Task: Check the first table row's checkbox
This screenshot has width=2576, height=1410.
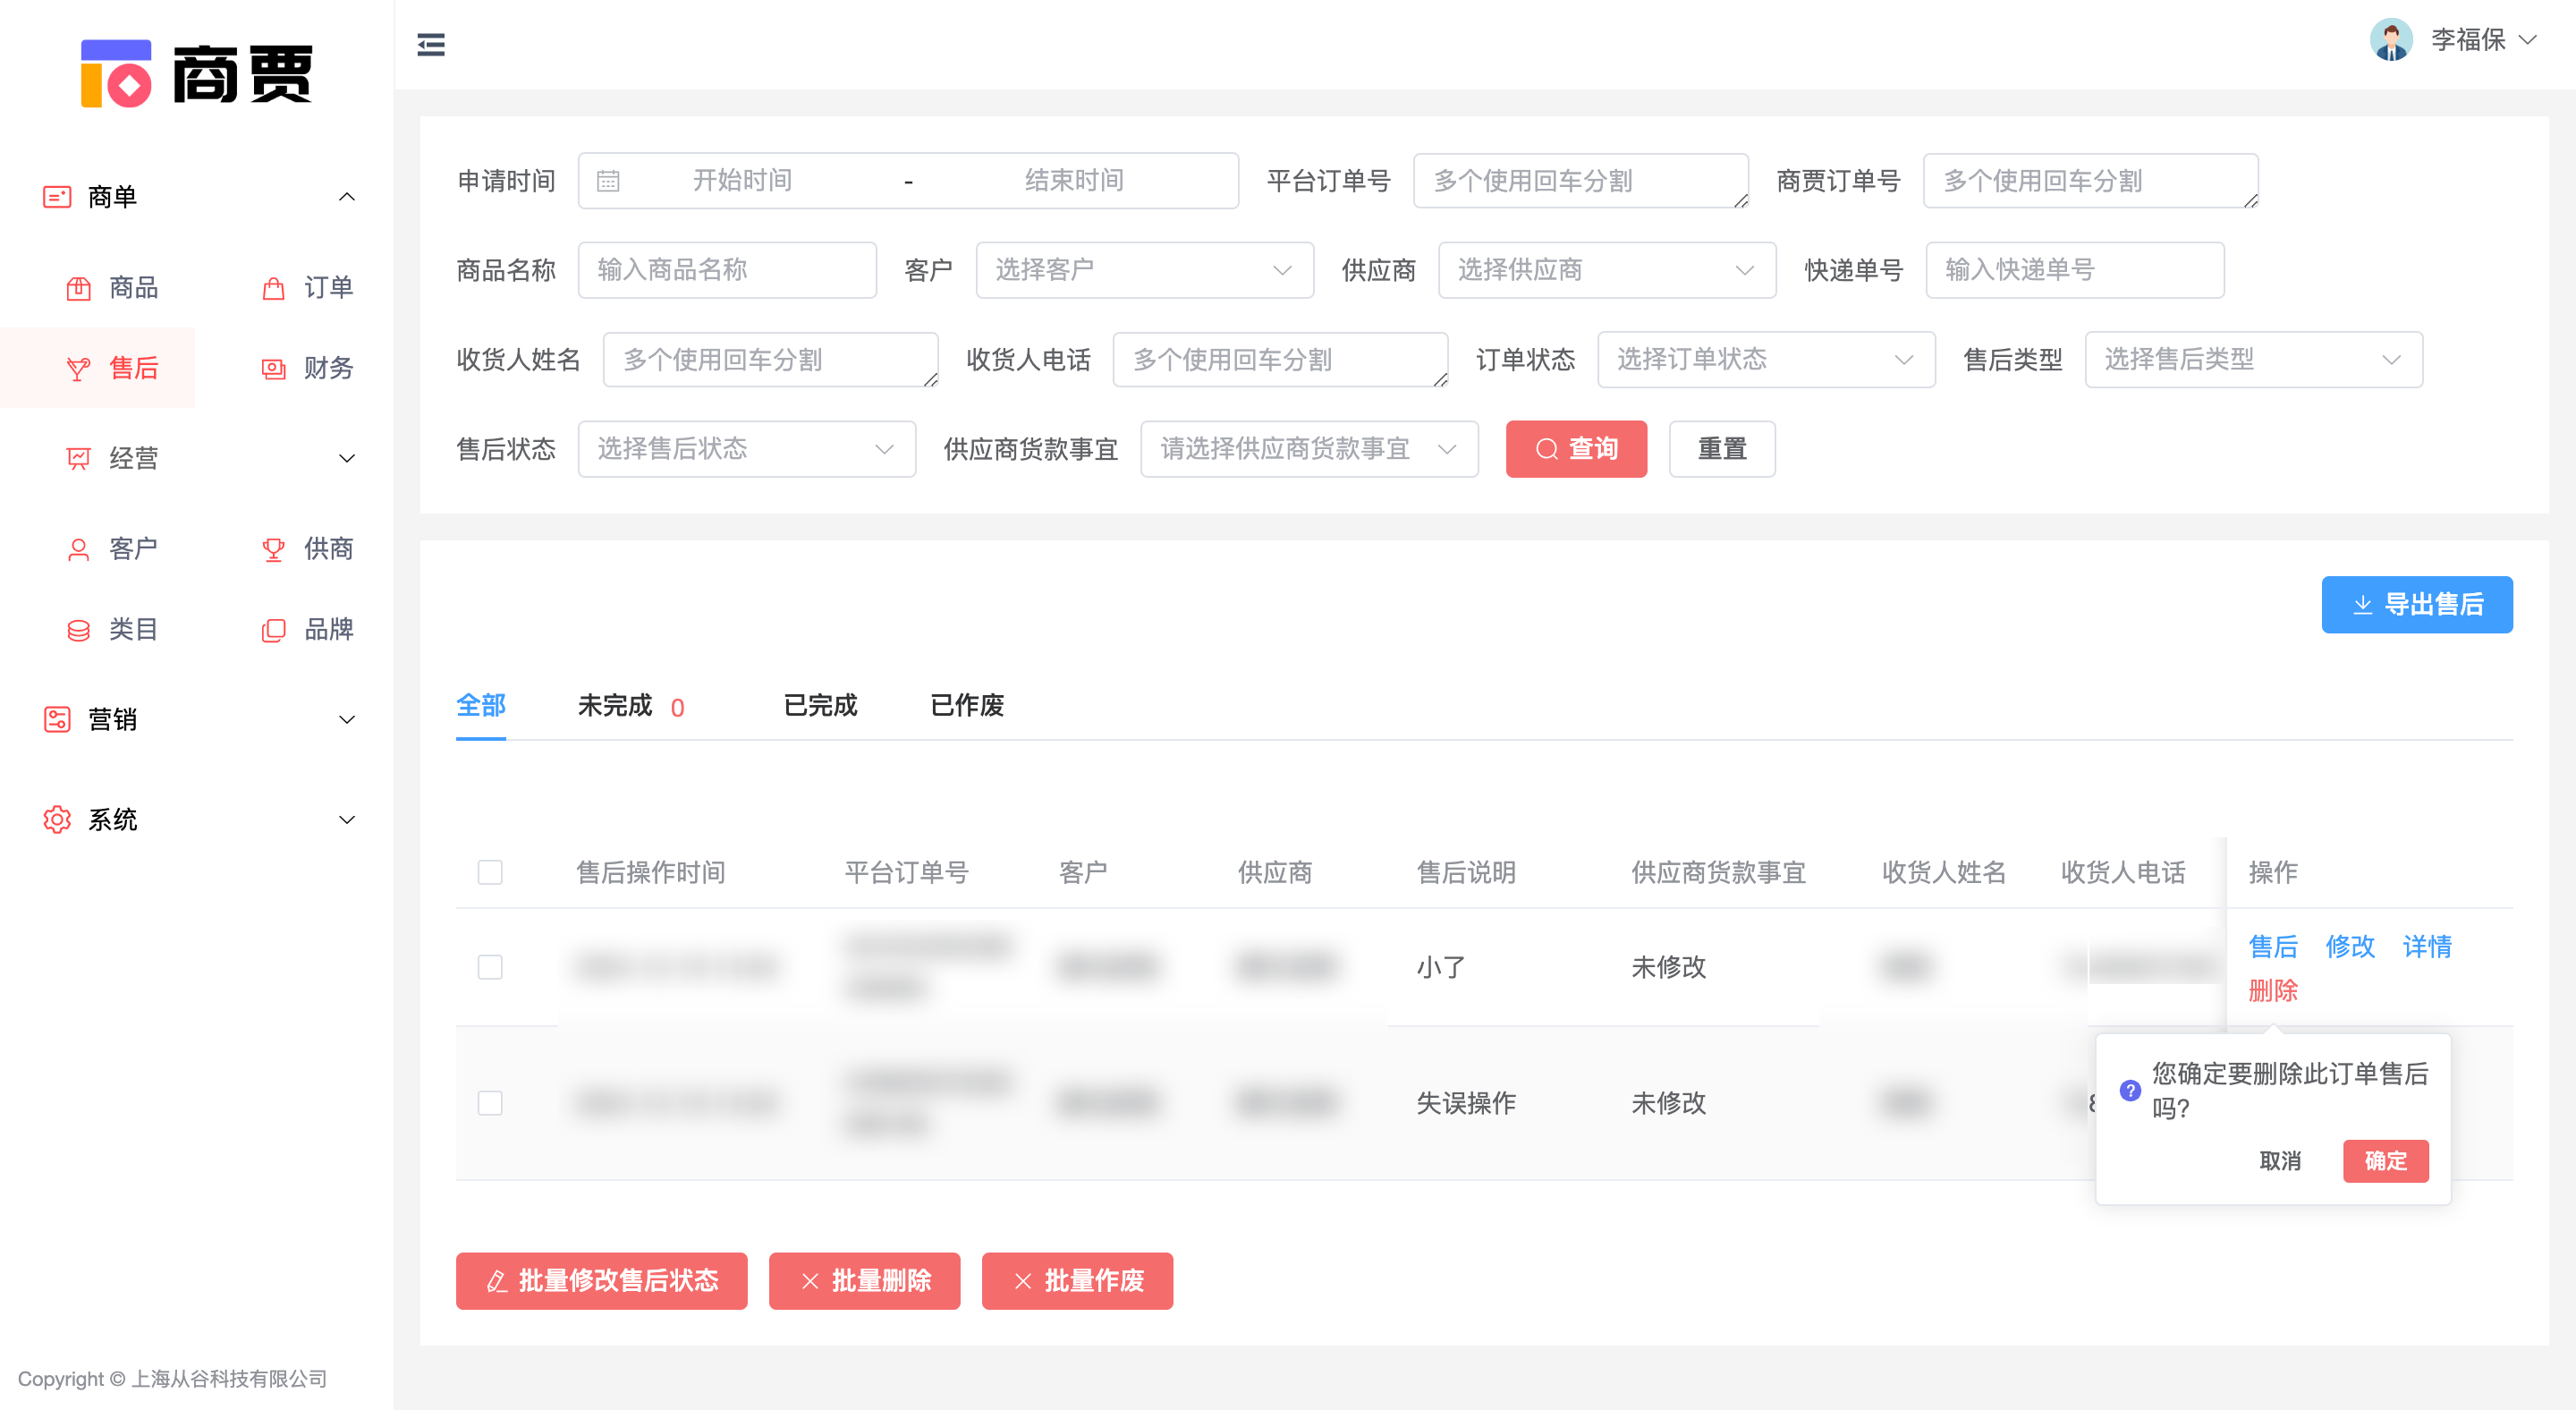Action: [491, 967]
